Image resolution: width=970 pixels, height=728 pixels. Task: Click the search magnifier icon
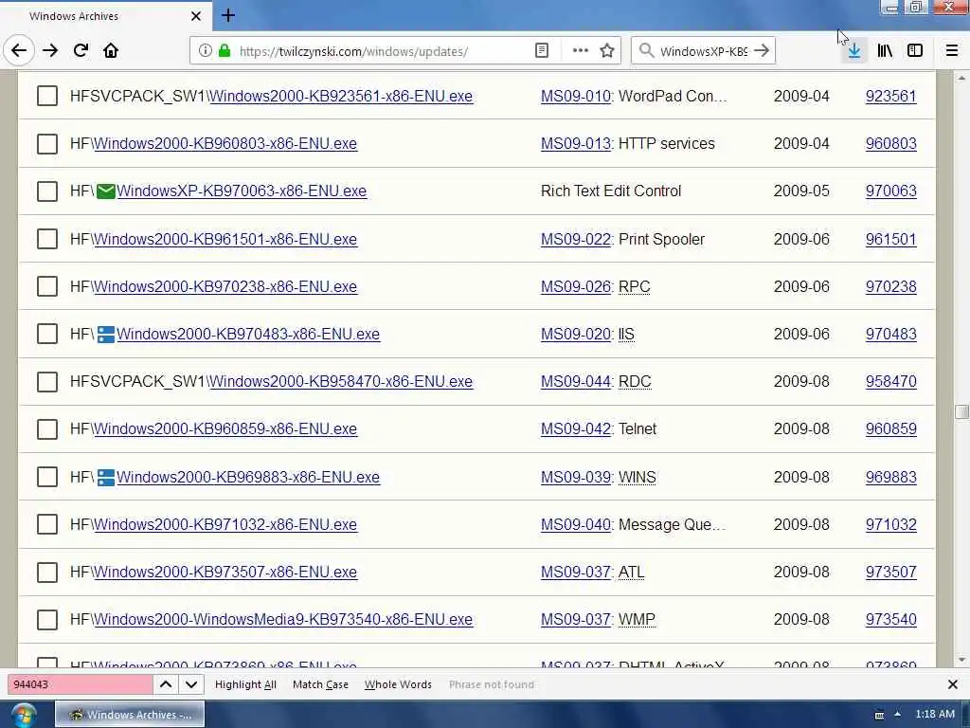(x=646, y=51)
